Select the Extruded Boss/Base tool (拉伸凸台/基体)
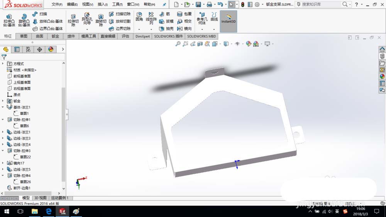Viewport: 386px width, 217px height. click(x=9, y=20)
